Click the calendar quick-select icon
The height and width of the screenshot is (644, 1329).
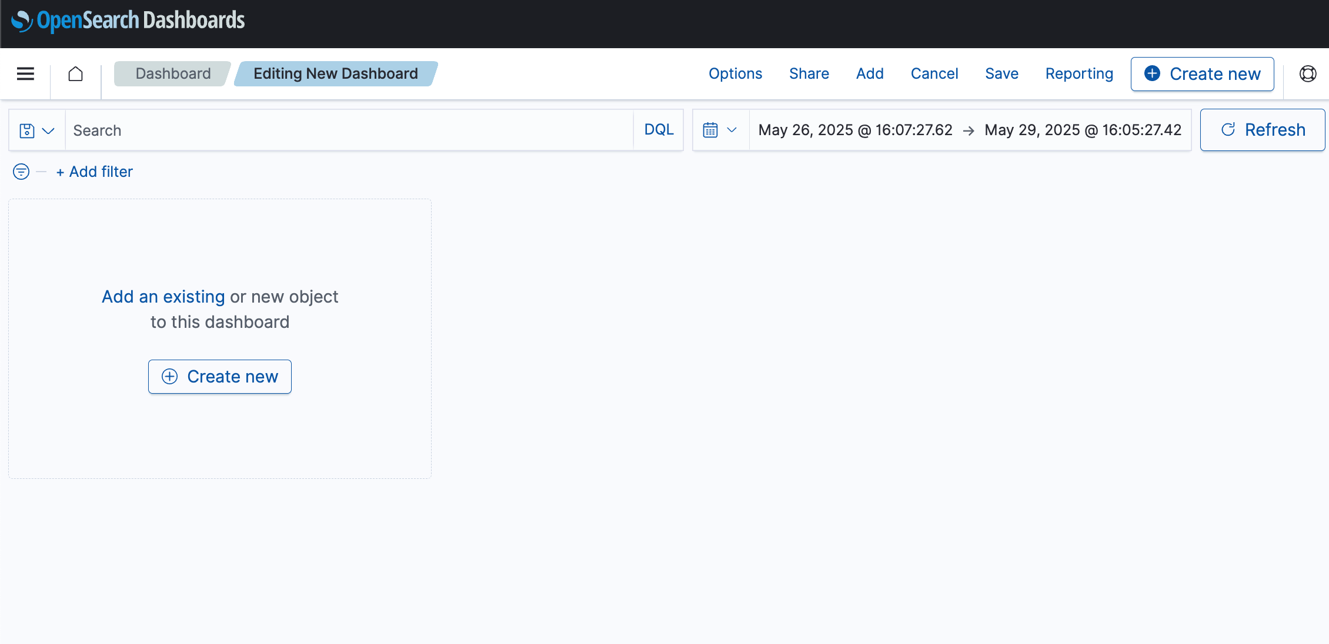click(x=710, y=130)
